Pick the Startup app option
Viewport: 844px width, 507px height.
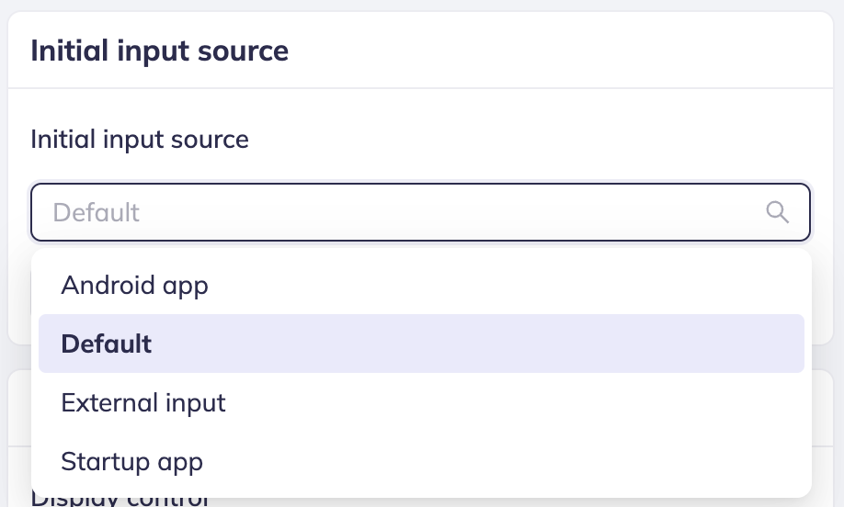point(131,461)
